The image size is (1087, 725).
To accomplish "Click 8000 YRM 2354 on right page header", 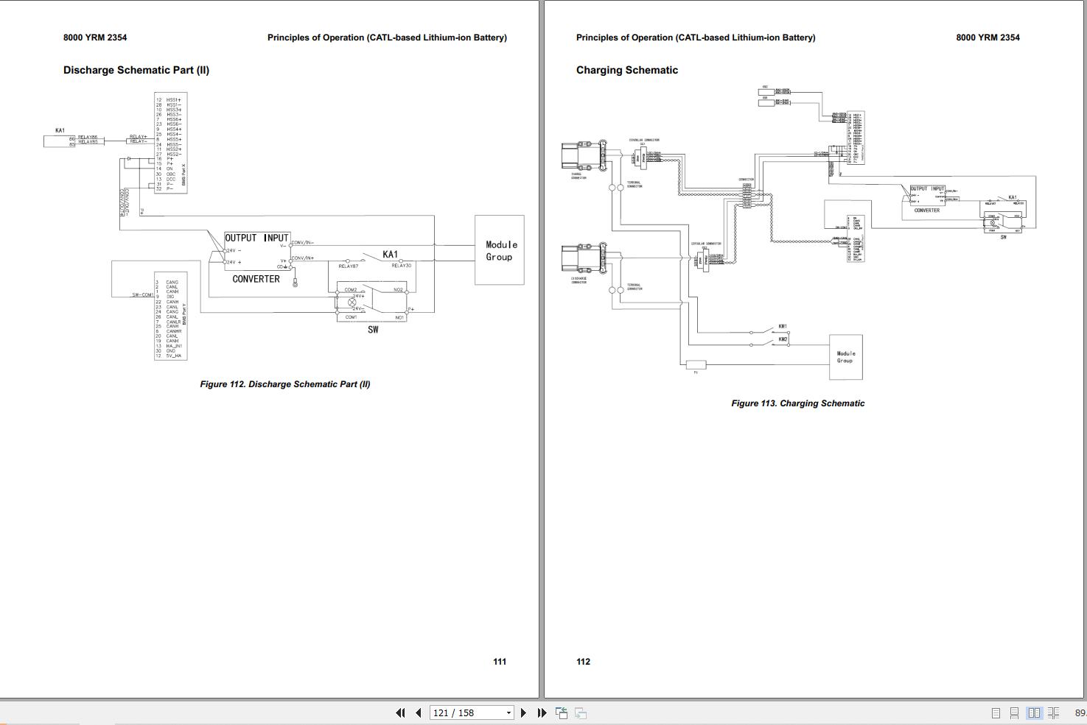I will (988, 38).
